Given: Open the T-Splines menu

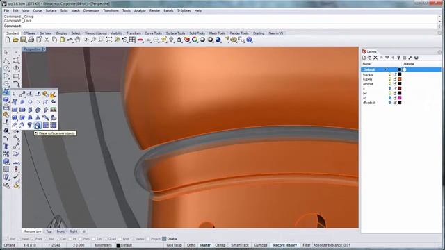Looking at the screenshot, I should pos(184,11).
